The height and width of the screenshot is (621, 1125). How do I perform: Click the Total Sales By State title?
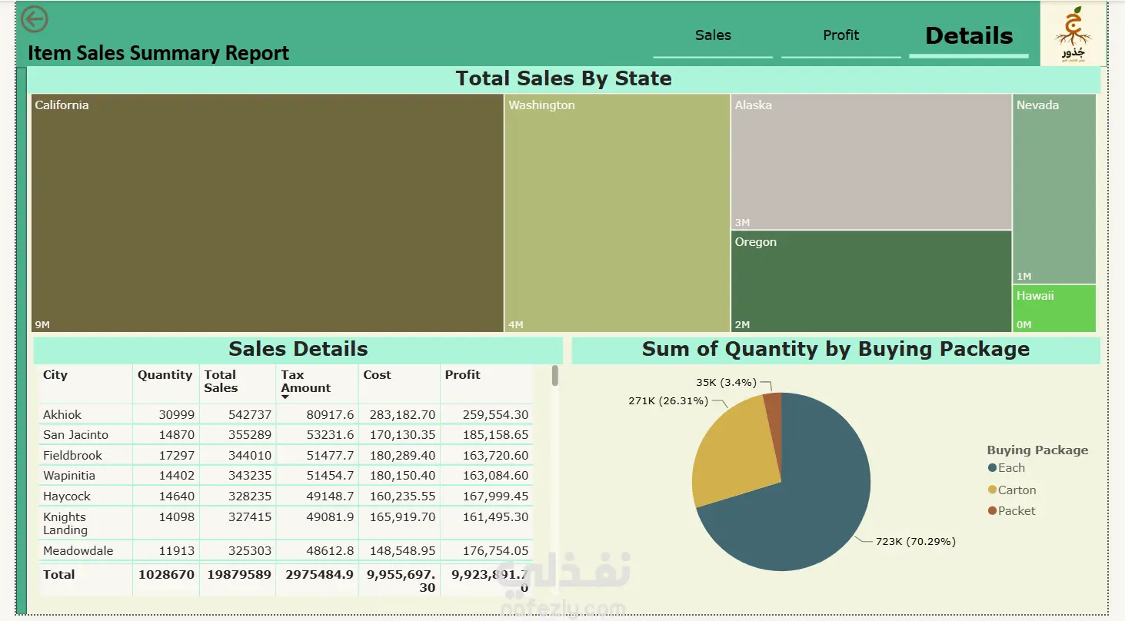pyautogui.click(x=564, y=78)
